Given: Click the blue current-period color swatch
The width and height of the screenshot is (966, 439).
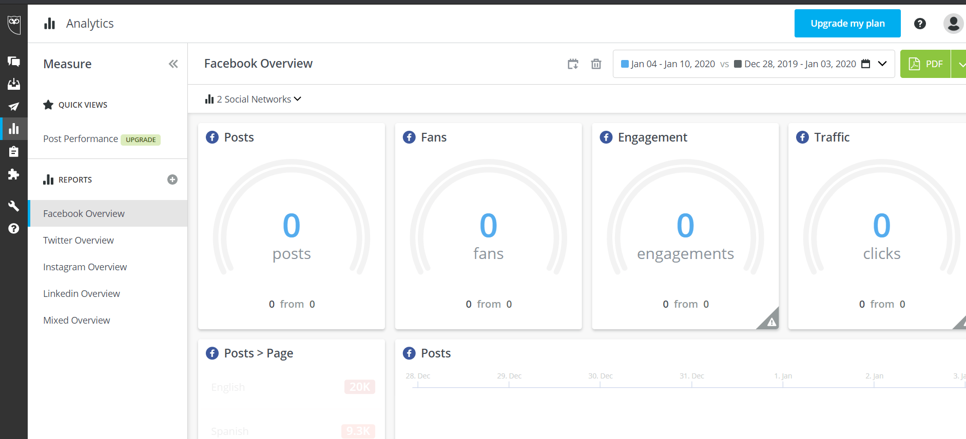Looking at the screenshot, I should [x=625, y=64].
